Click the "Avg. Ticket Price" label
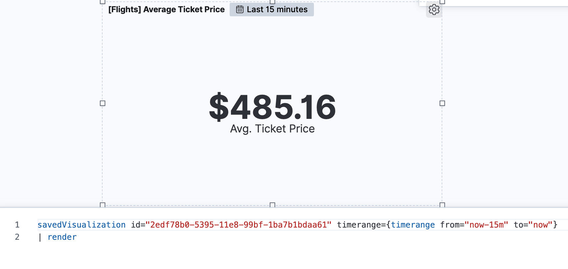This screenshot has width=568, height=269. [x=272, y=129]
